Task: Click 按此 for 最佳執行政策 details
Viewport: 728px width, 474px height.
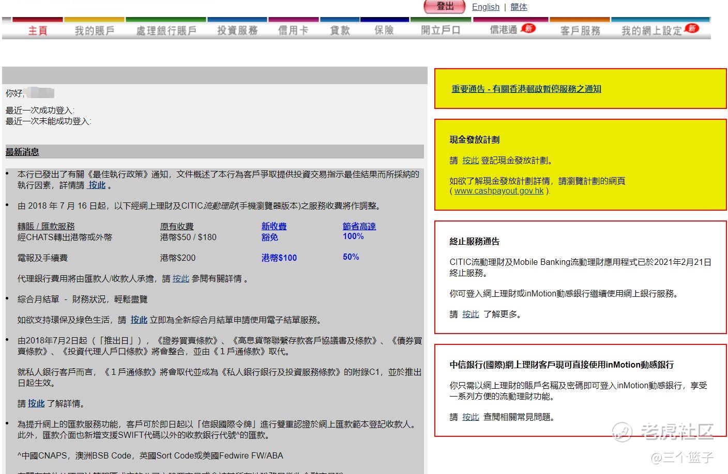Action: tap(97, 185)
